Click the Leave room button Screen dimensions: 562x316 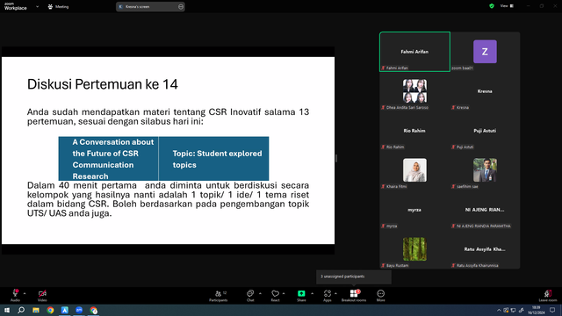[548, 295]
